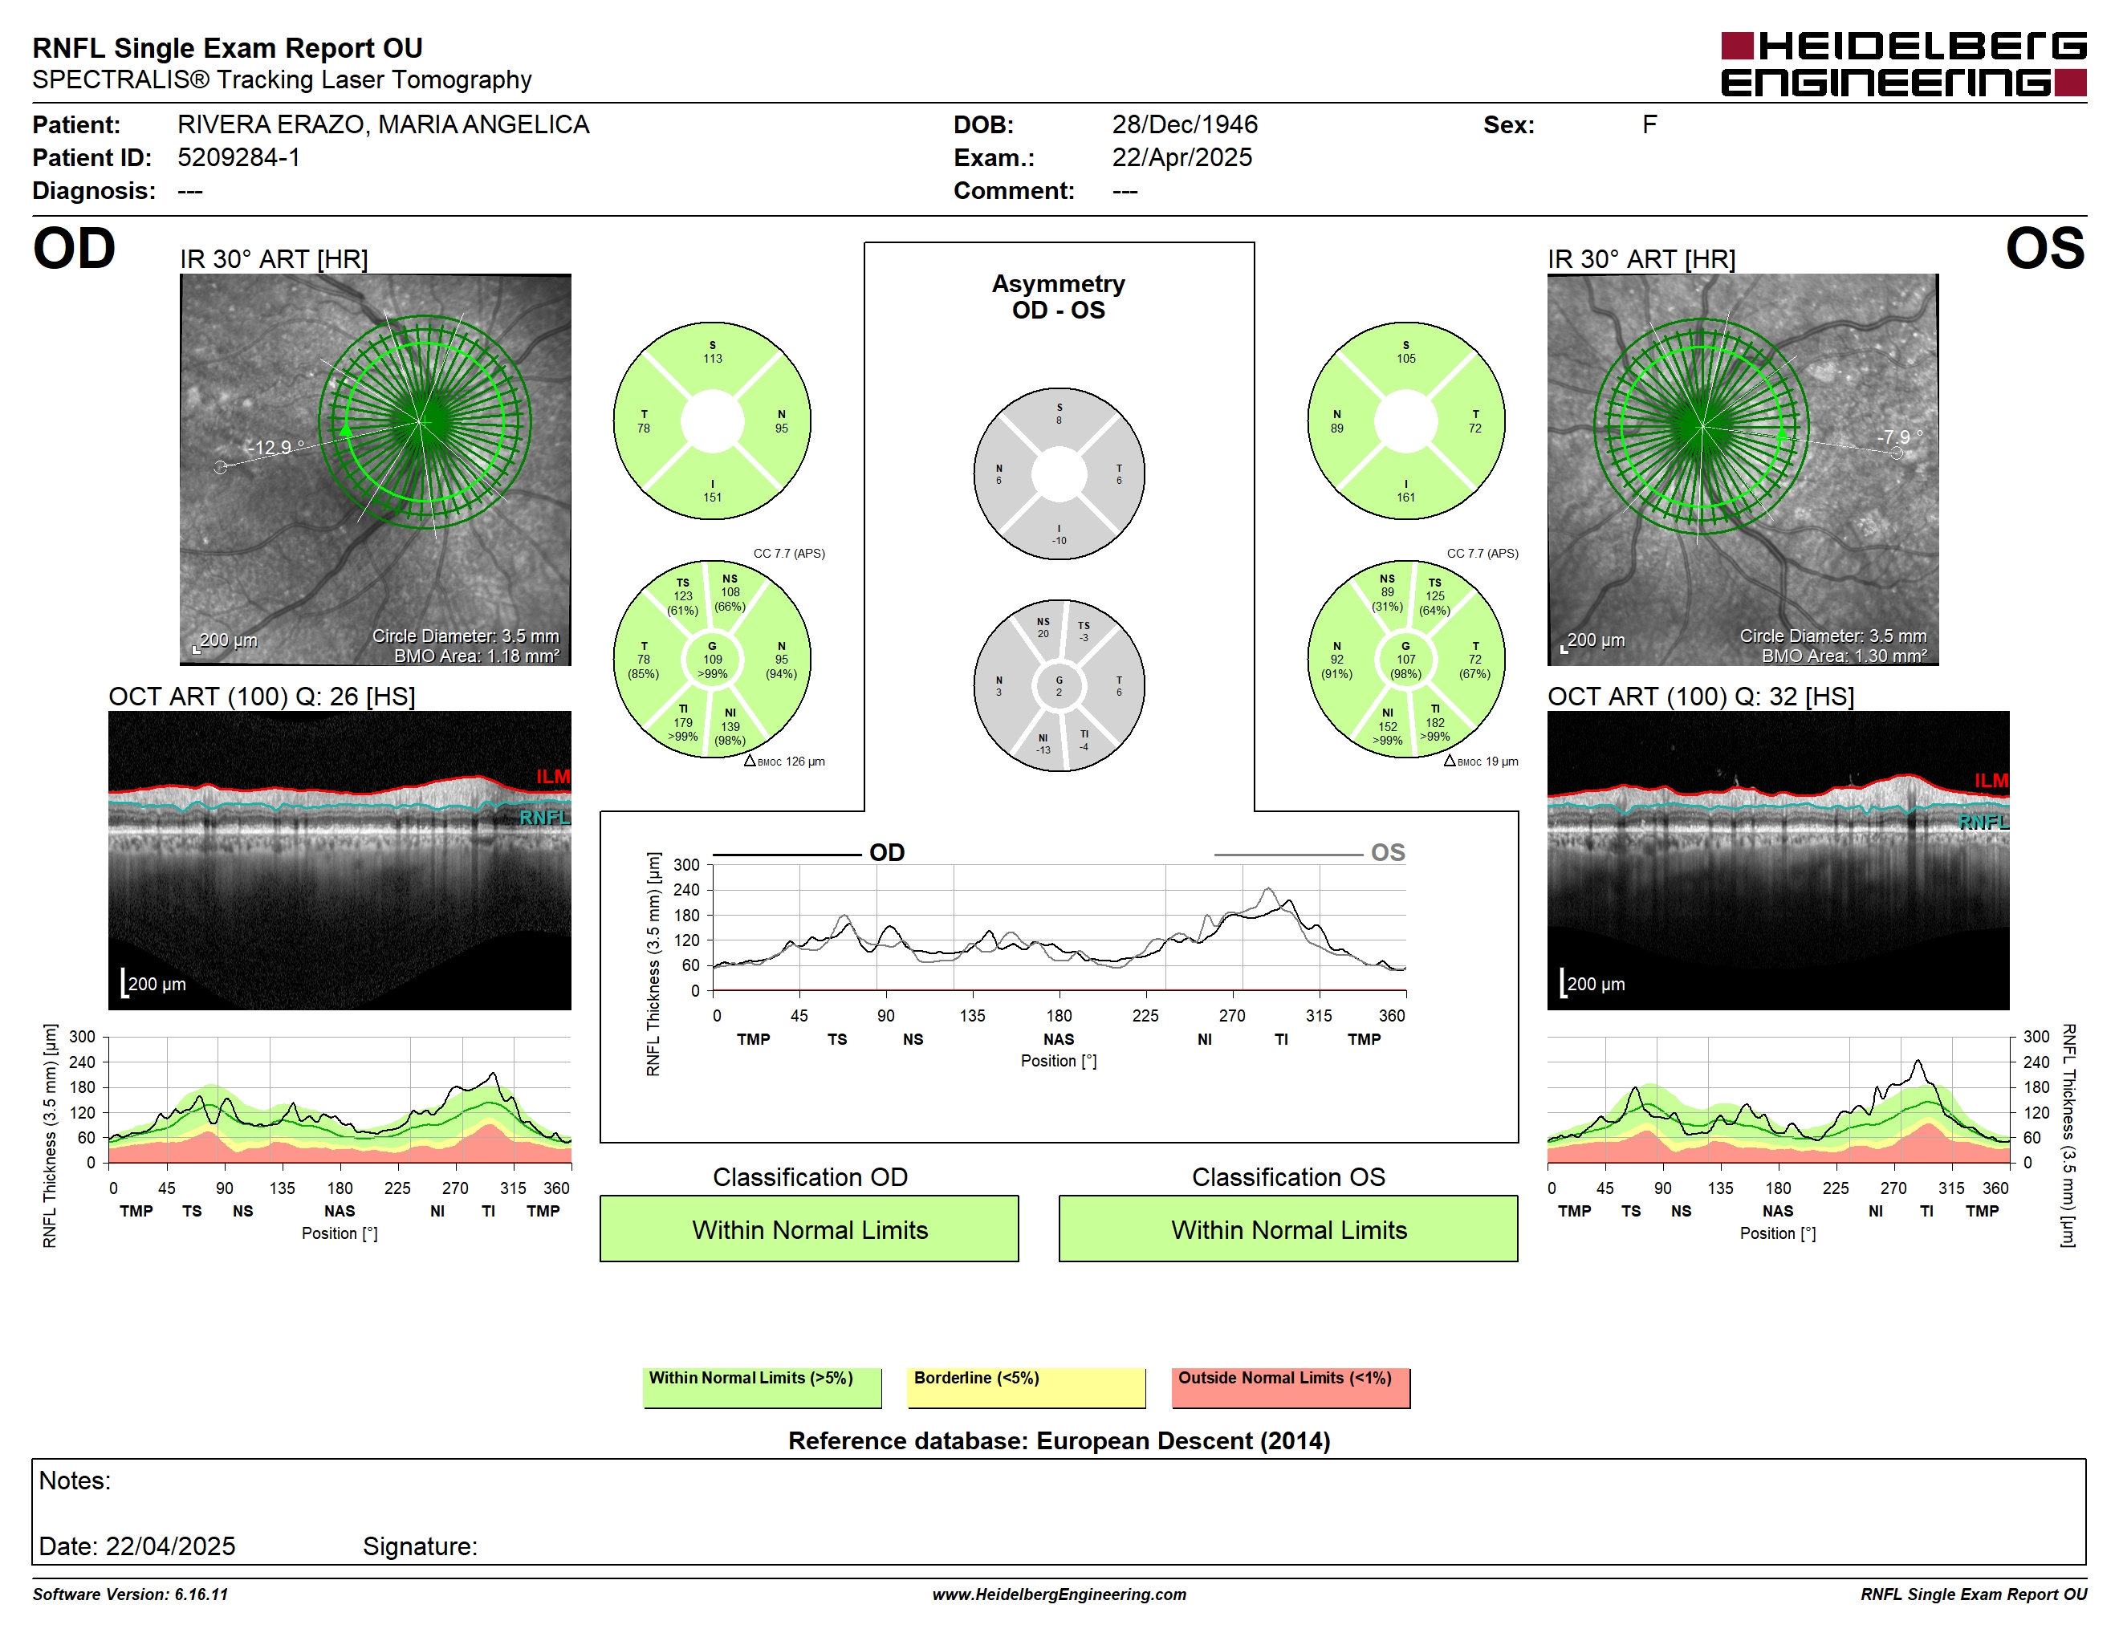
Task: Click the red Outside Normal Limits legend swatch
Action: (1291, 1387)
